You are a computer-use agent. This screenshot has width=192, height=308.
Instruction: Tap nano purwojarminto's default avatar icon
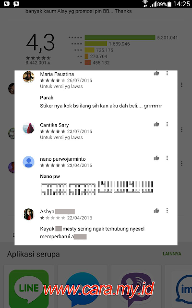29,162
